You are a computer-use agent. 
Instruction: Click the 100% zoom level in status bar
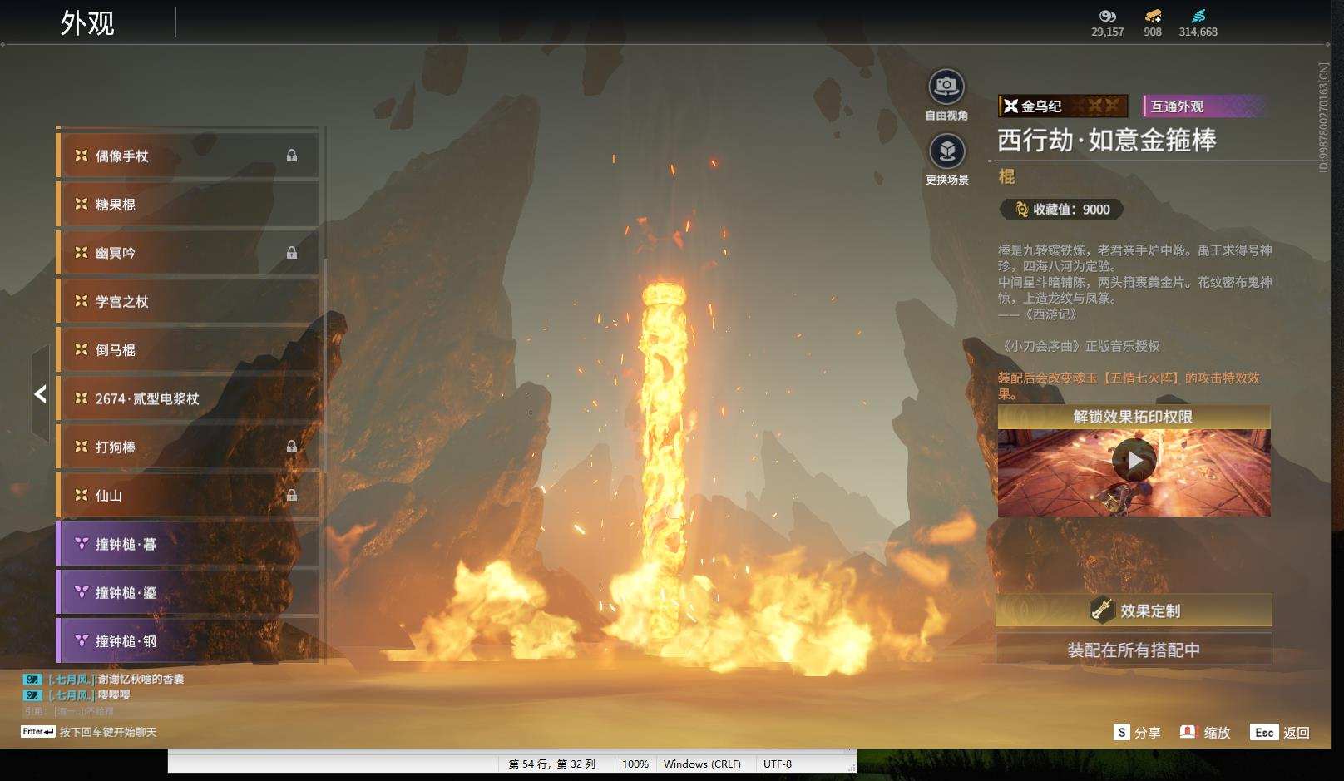(635, 764)
